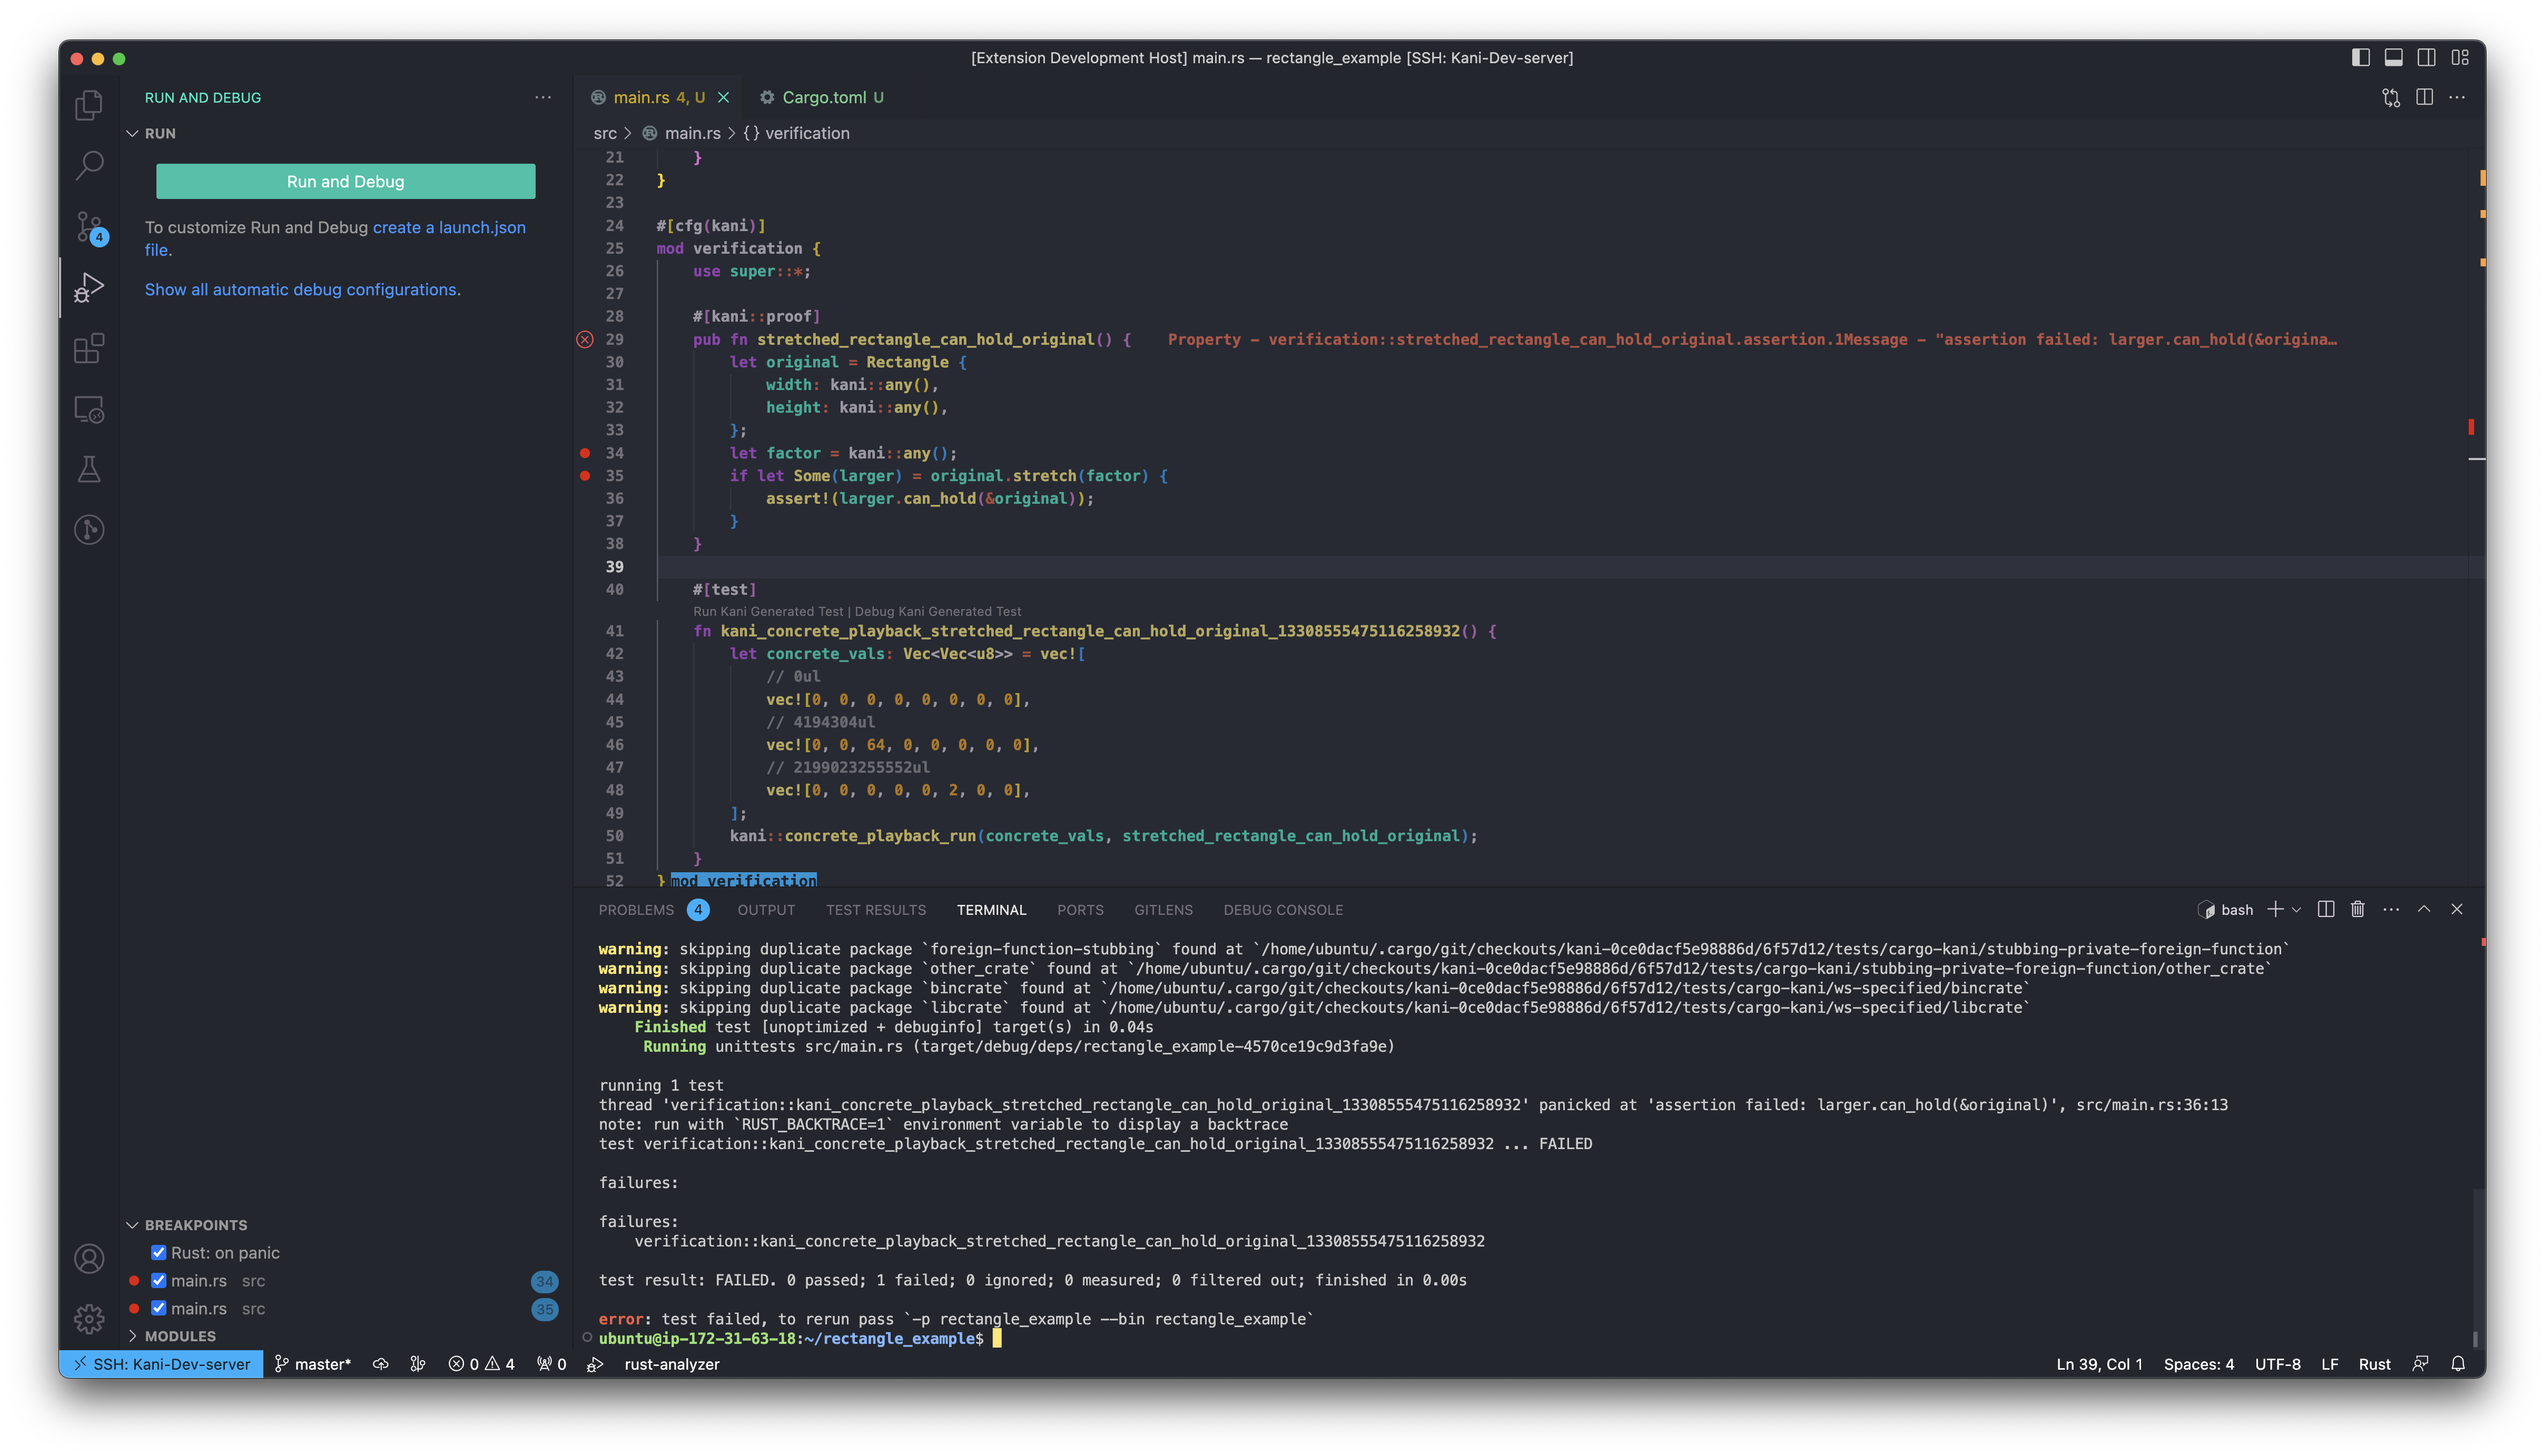Screen dimensions: 2545x1456
Task: Toggle bottom panel from title bar
Action: (2393, 58)
